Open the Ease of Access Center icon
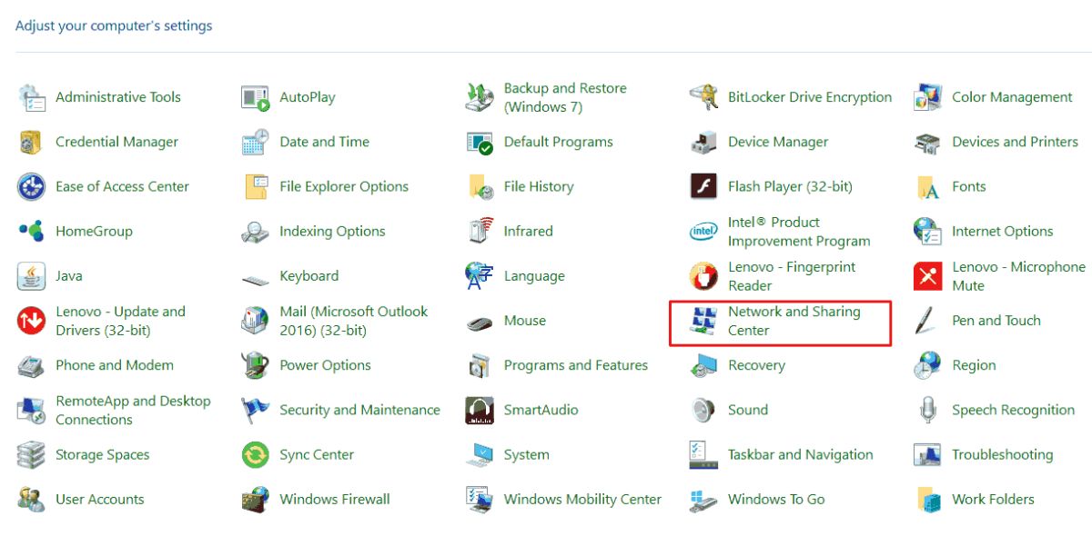This screenshot has width=1092, height=546. tap(32, 187)
